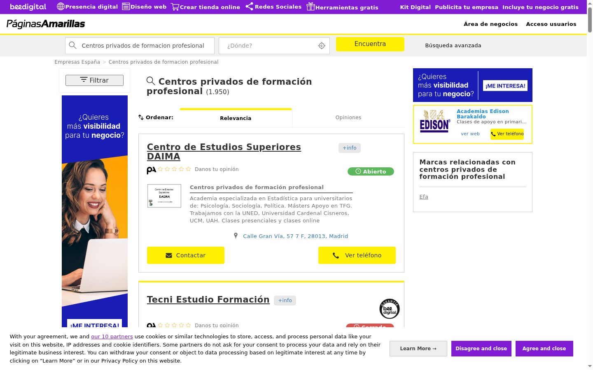This screenshot has height=370, width=593.
Task: Open the Efa related brand link
Action: (x=424, y=197)
